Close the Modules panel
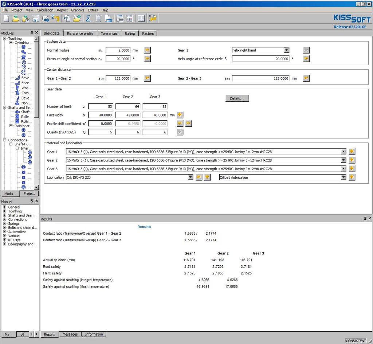 (x=37, y=32)
